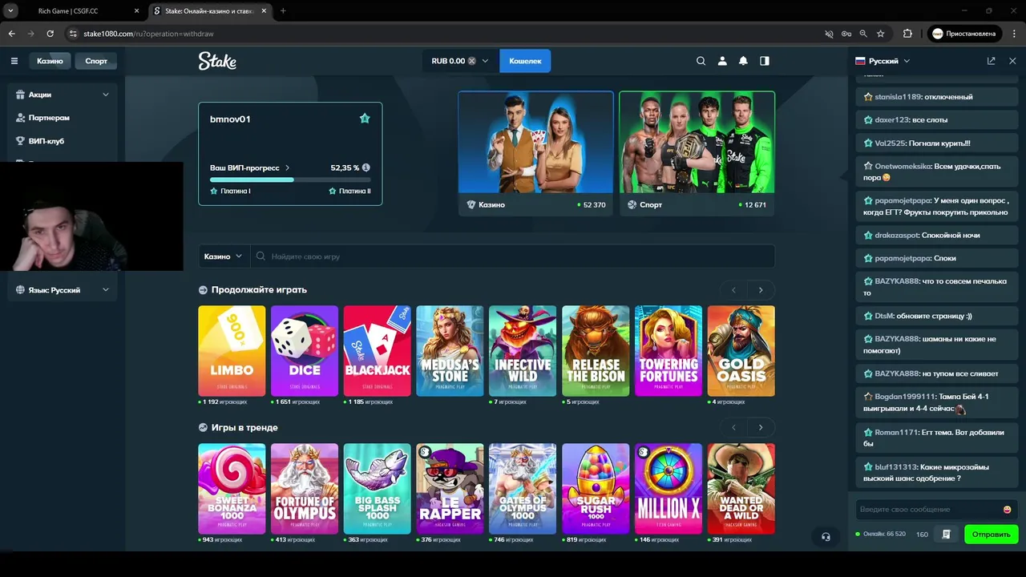The image size is (1026, 577).
Task: Bookmark this page with star icon
Action: (x=881, y=34)
